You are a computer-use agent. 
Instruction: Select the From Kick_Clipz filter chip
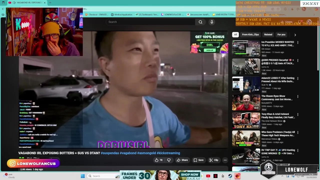(x=250, y=34)
